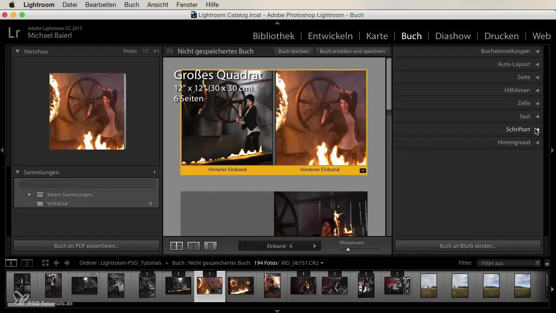556x313 pixels.
Task: Click the Buch löschen button
Action: pos(294,51)
